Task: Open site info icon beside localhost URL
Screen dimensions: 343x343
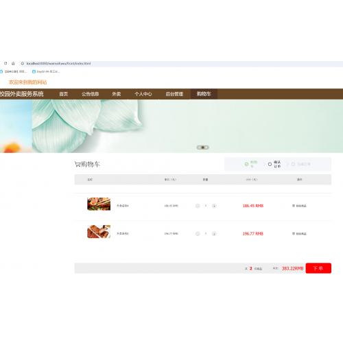Action: tap(23, 63)
